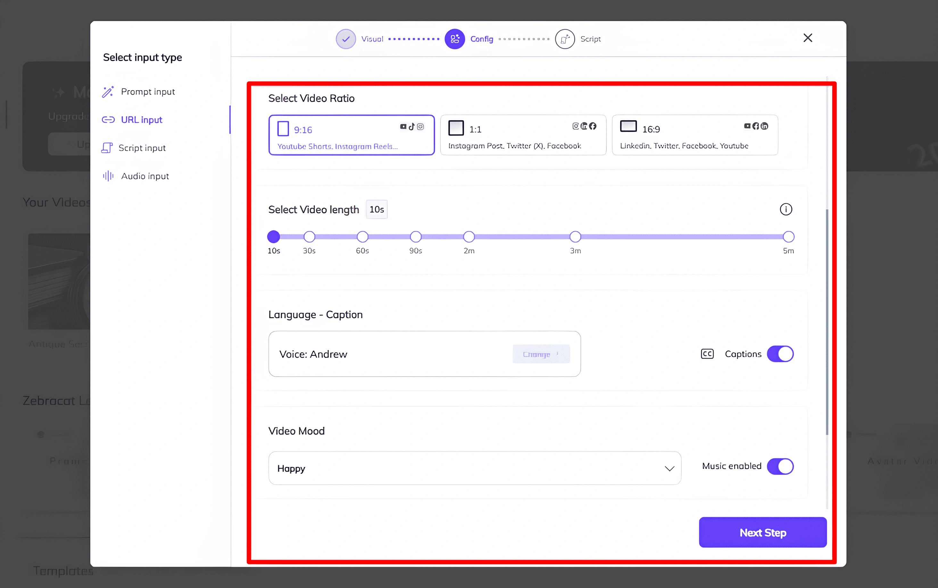Toggle the Music enabled switch
938x588 pixels.
(x=780, y=466)
